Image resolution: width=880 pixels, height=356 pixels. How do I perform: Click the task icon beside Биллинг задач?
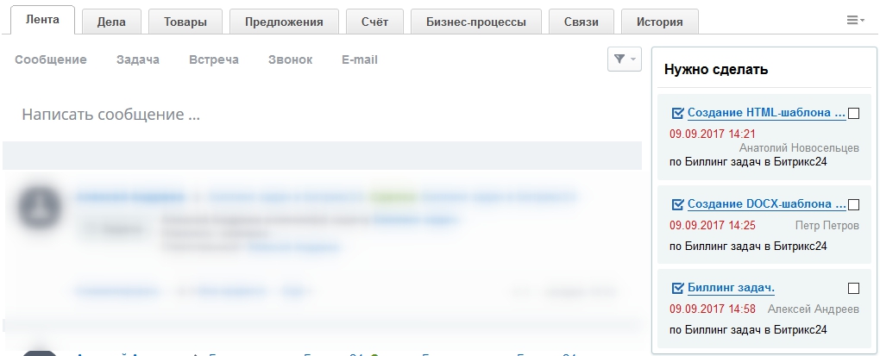[x=677, y=288]
